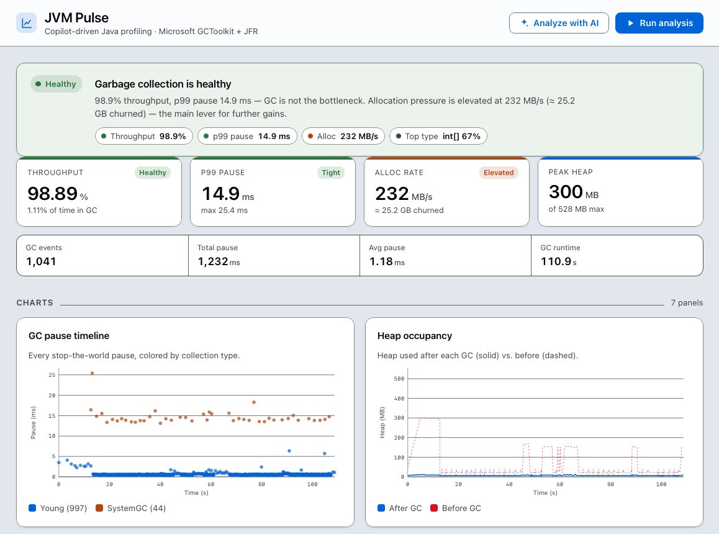Image resolution: width=719 pixels, height=534 pixels.
Task: Click the CHARTS section heading
Action: (35, 303)
